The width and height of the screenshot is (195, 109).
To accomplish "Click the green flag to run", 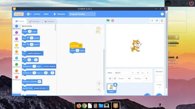I will (108, 21).
